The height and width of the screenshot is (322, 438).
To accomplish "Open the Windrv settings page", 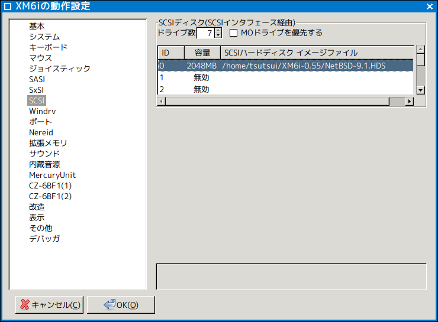I will (x=43, y=111).
